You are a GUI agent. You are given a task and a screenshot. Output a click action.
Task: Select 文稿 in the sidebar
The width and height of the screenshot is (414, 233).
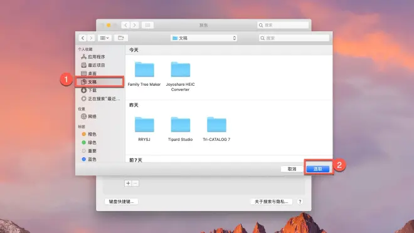100,82
